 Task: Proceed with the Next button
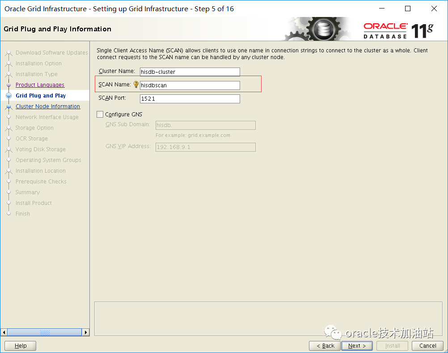(x=357, y=345)
